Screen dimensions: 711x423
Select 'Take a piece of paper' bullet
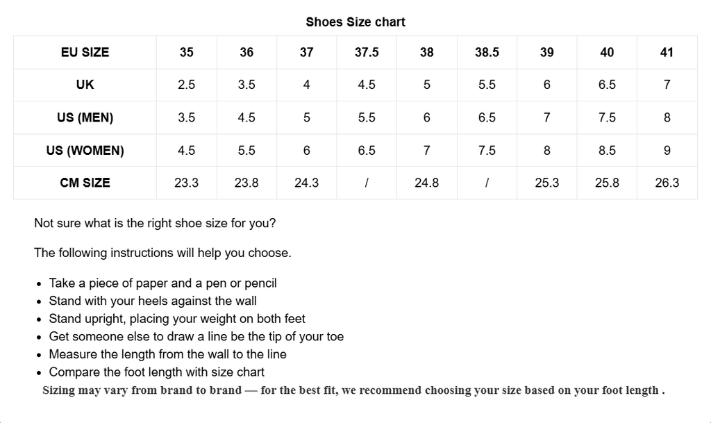pyautogui.click(x=162, y=283)
